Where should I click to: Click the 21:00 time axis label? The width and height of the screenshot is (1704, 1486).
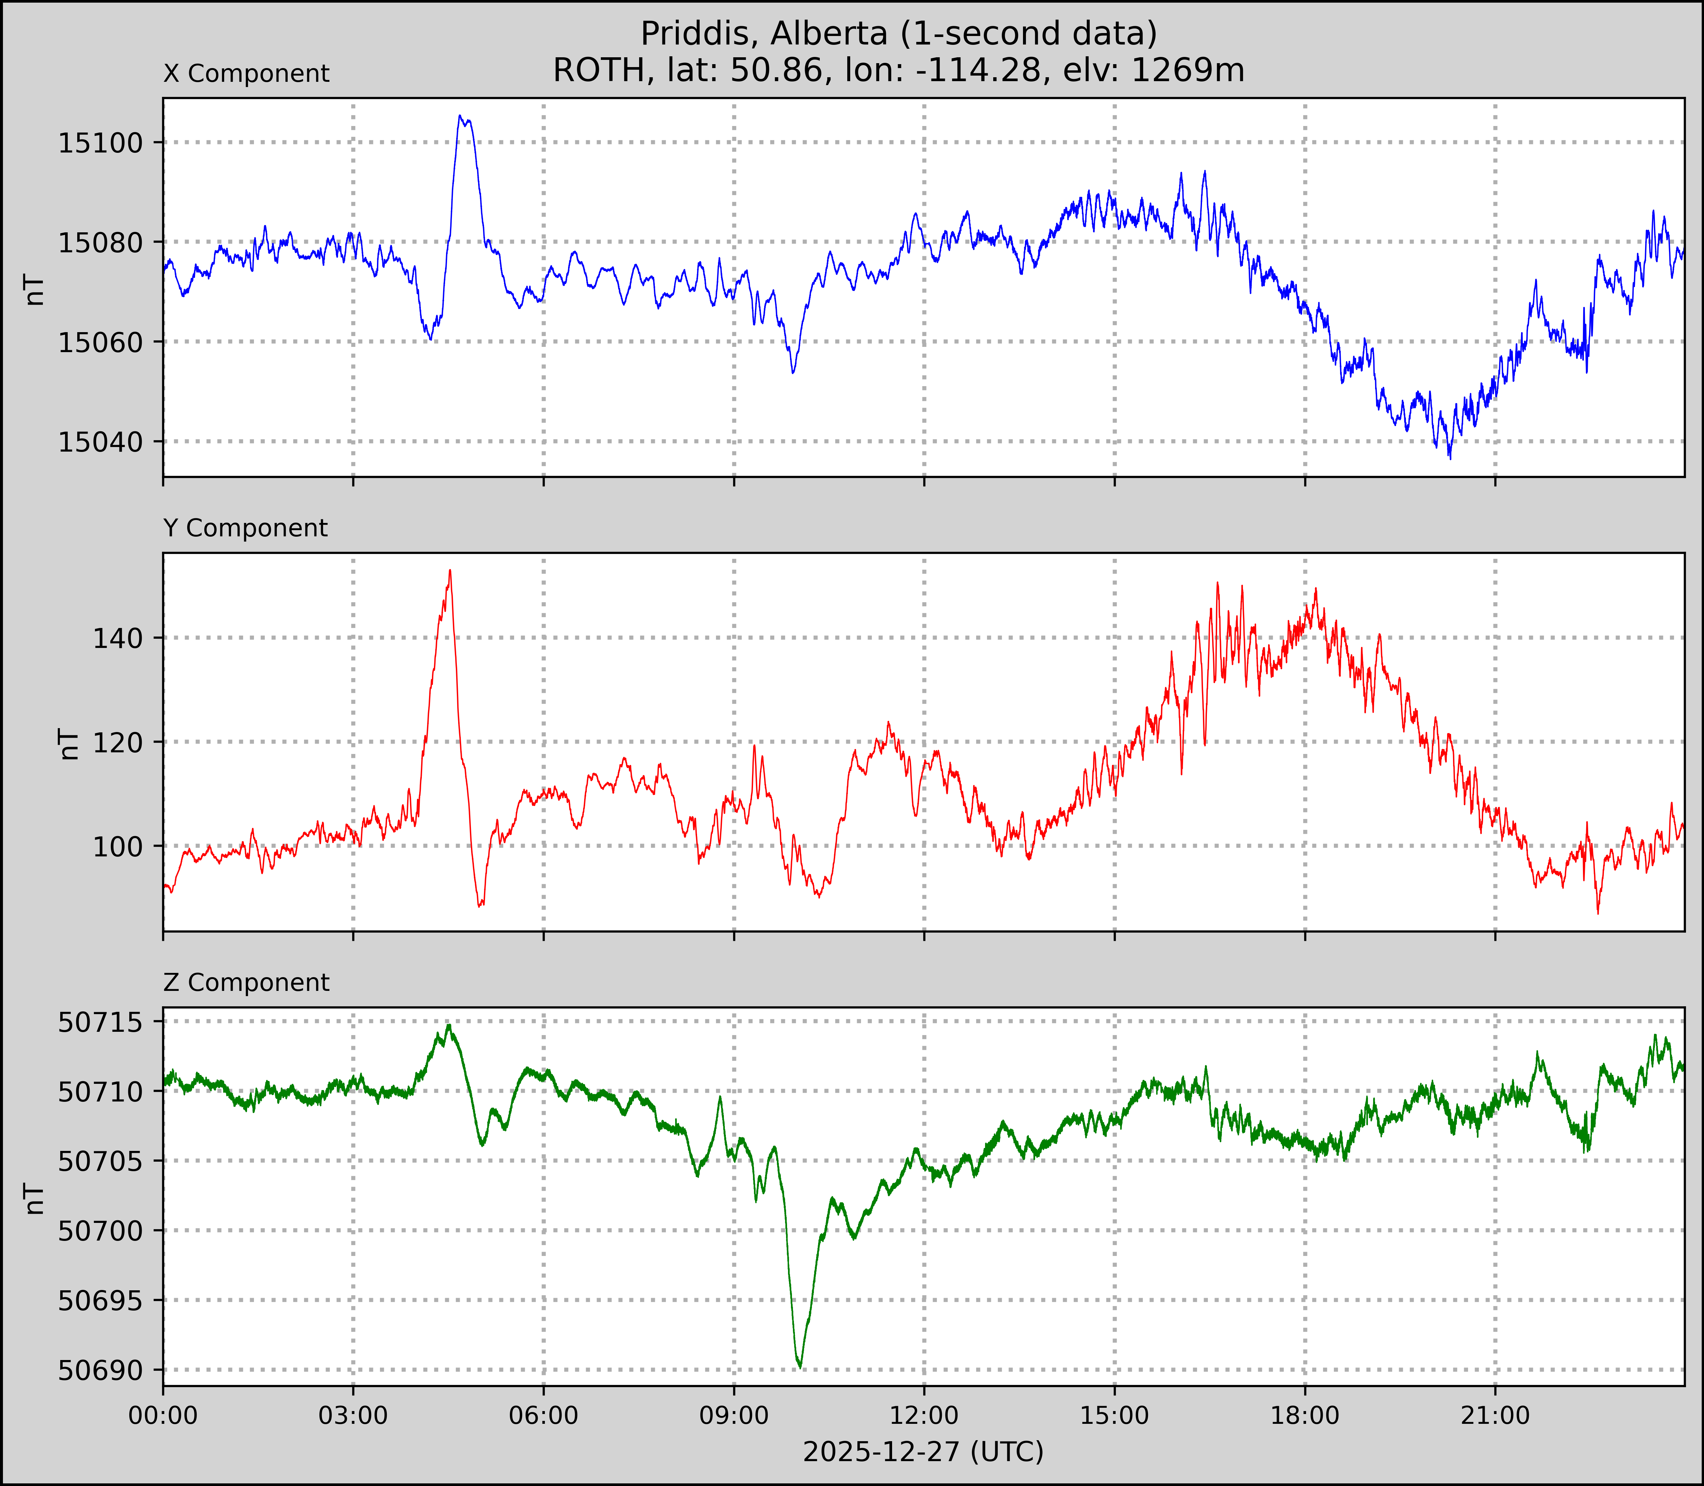click(x=1495, y=1416)
